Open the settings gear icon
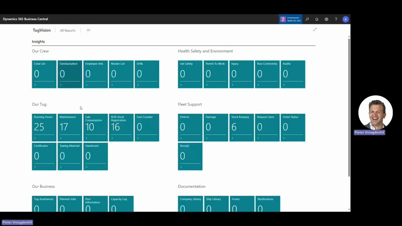The width and height of the screenshot is (402, 226). pyautogui.click(x=326, y=19)
